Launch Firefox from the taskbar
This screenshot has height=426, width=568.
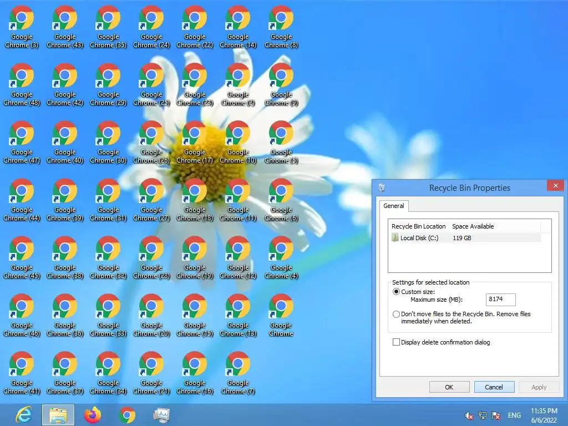tap(93, 415)
